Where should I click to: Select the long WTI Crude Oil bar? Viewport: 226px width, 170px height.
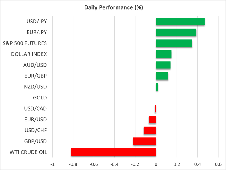coord(113,152)
